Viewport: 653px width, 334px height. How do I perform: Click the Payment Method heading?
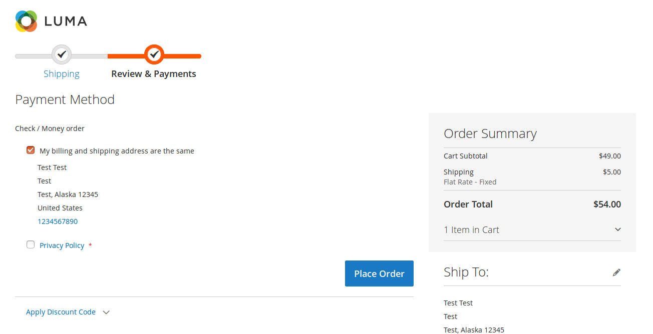click(x=65, y=99)
